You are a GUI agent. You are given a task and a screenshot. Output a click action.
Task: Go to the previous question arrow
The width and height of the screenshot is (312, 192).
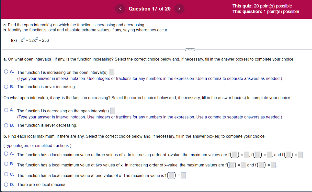point(120,9)
